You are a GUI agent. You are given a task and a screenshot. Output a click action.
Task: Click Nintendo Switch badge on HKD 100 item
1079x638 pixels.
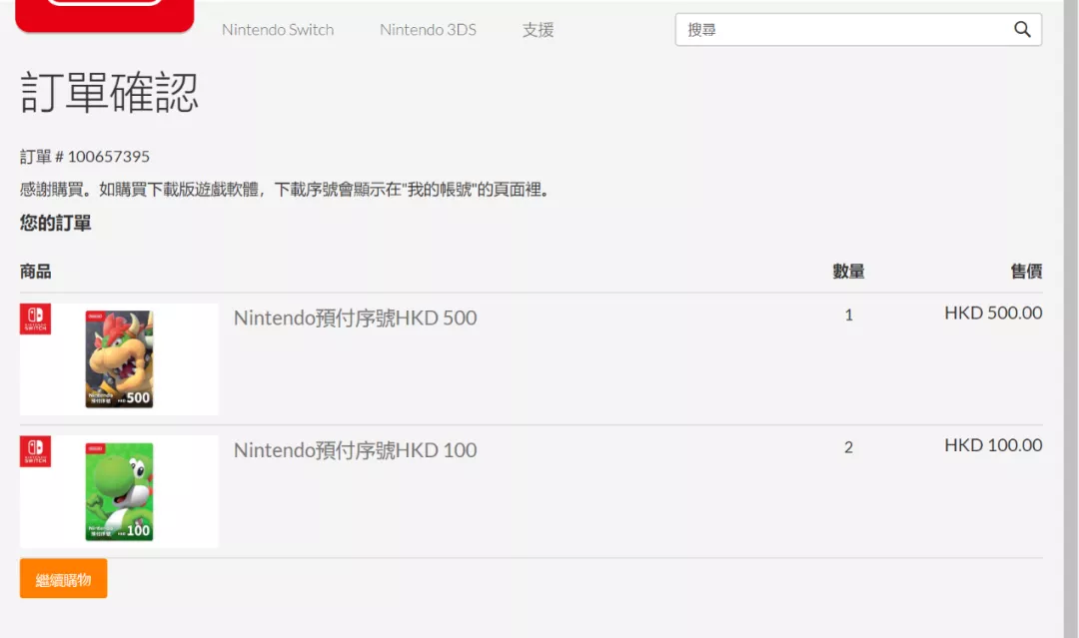tap(35, 451)
